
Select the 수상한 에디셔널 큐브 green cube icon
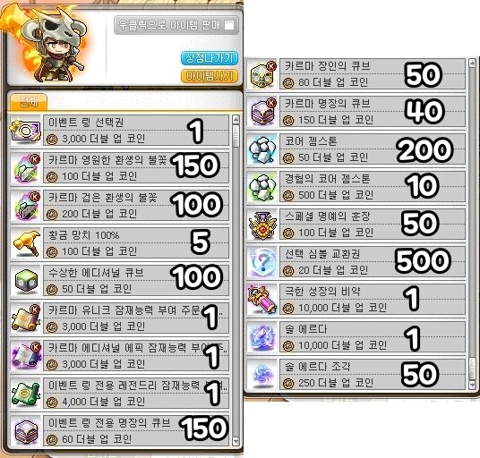click(x=25, y=281)
